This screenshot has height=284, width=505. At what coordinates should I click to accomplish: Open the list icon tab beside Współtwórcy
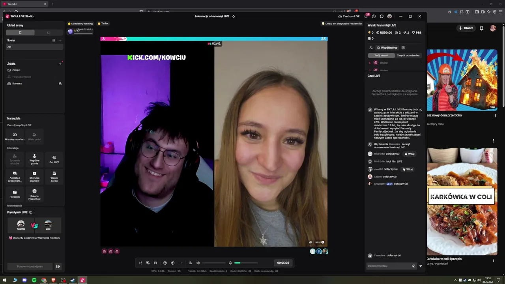[403, 48]
